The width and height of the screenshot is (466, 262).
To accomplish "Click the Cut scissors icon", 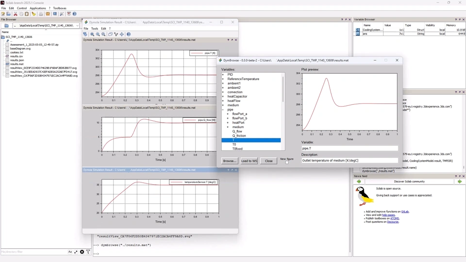I will coord(16,14).
